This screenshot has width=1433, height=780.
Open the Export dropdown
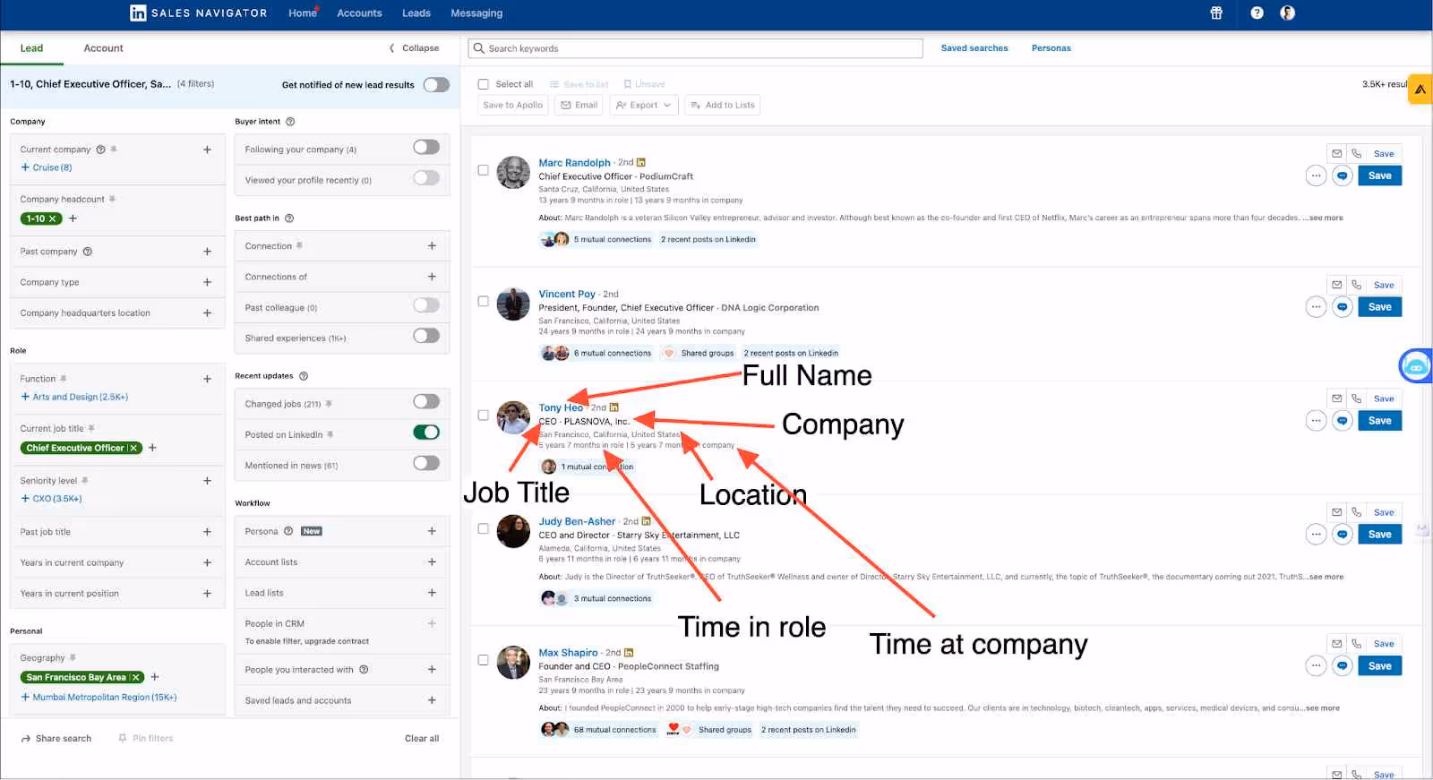[643, 105]
